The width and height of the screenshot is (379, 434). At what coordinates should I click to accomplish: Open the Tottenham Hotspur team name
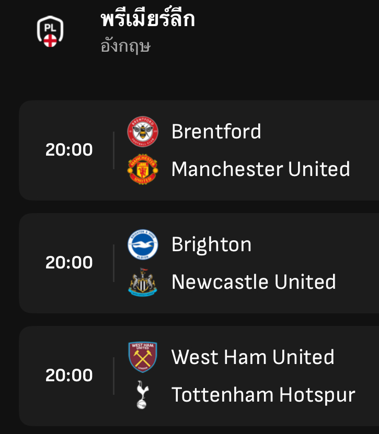263,395
